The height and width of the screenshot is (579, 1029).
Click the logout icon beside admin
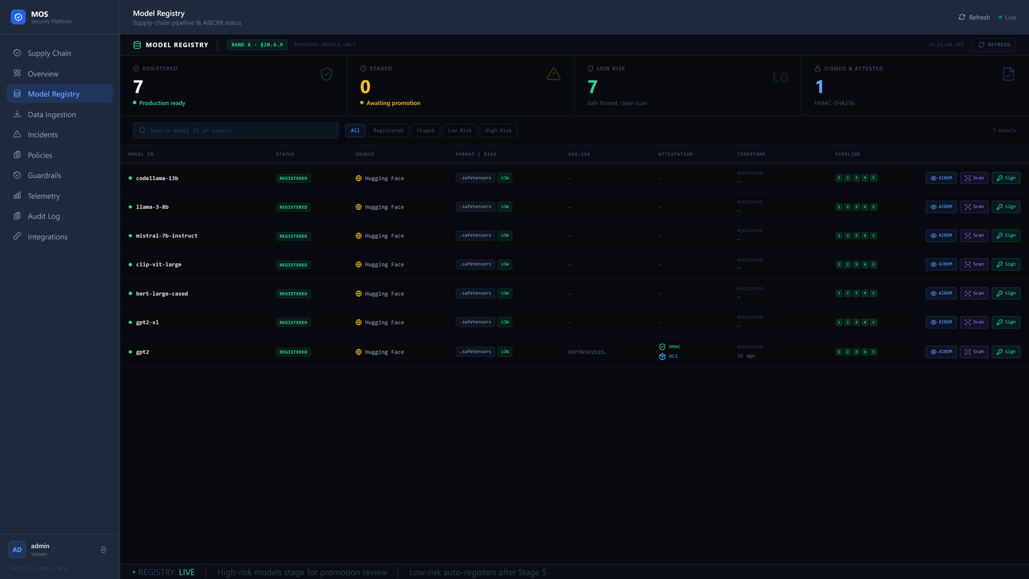tap(104, 550)
